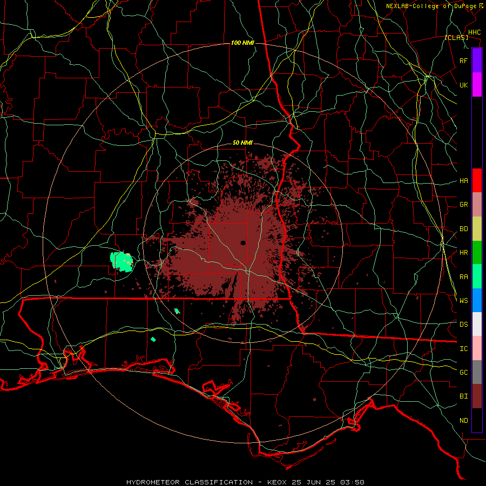The height and width of the screenshot is (486, 486).
Task: Click the HHC product label
Action: (474, 32)
